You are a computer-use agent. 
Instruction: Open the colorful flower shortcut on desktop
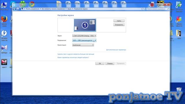tap(179, 21)
